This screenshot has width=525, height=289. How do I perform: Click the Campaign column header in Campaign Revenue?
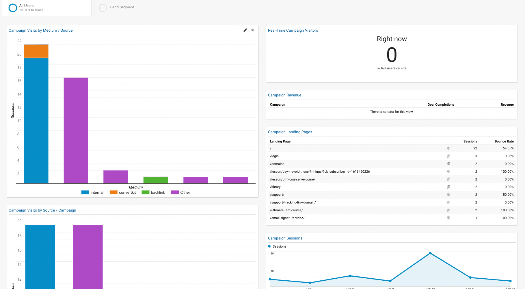278,104
